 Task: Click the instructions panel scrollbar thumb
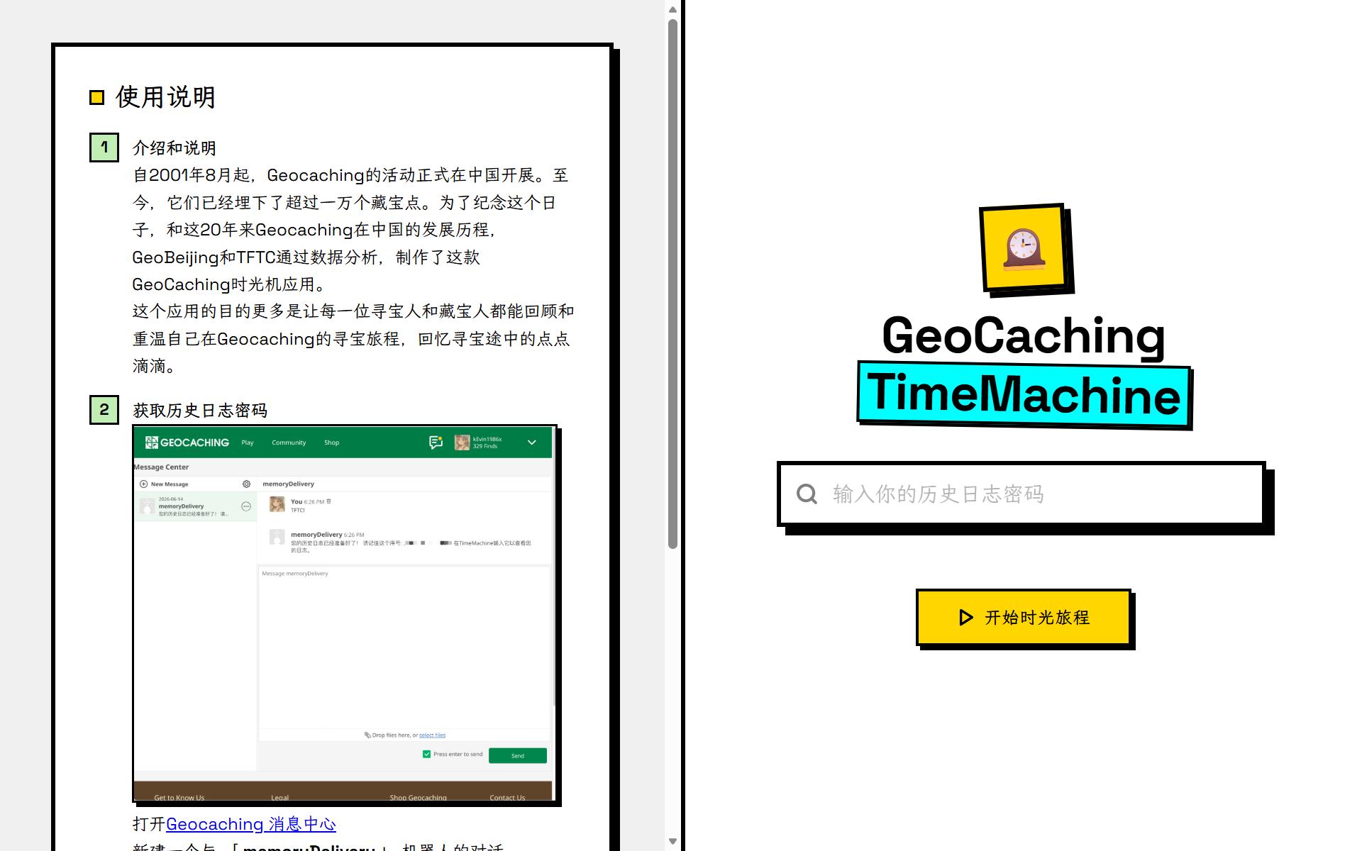pyautogui.click(x=672, y=284)
